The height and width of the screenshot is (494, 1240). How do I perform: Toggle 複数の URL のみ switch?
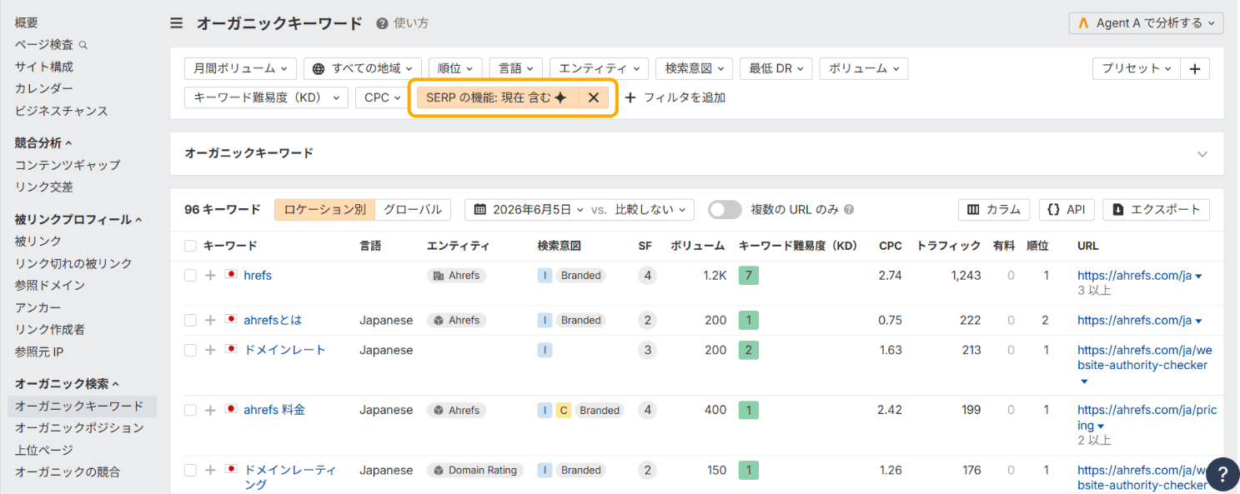tap(725, 210)
